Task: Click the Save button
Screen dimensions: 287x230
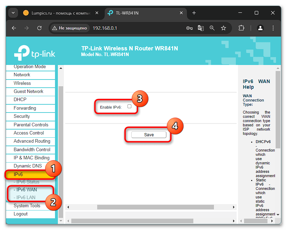Action: [x=149, y=135]
